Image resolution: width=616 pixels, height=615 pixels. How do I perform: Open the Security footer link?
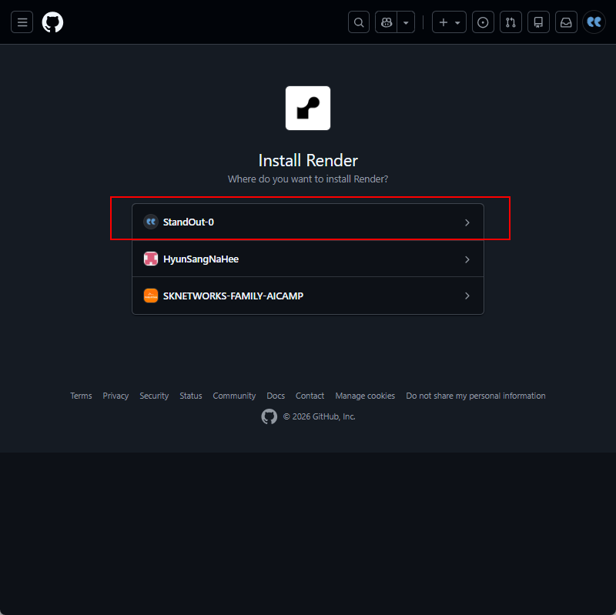(154, 396)
